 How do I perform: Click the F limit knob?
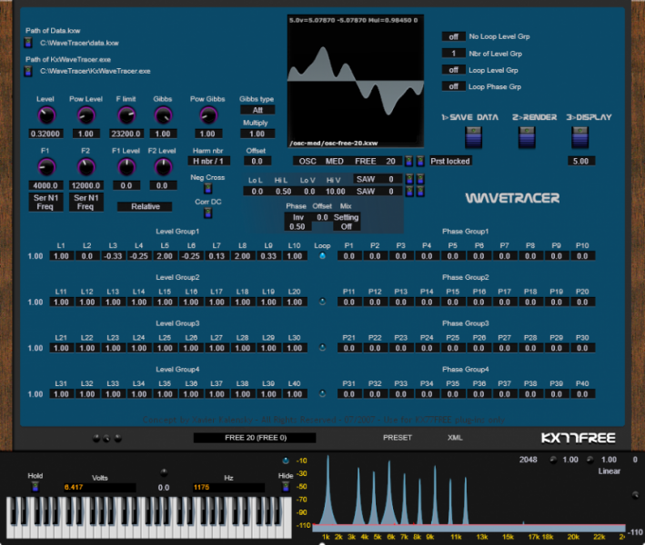click(x=126, y=115)
